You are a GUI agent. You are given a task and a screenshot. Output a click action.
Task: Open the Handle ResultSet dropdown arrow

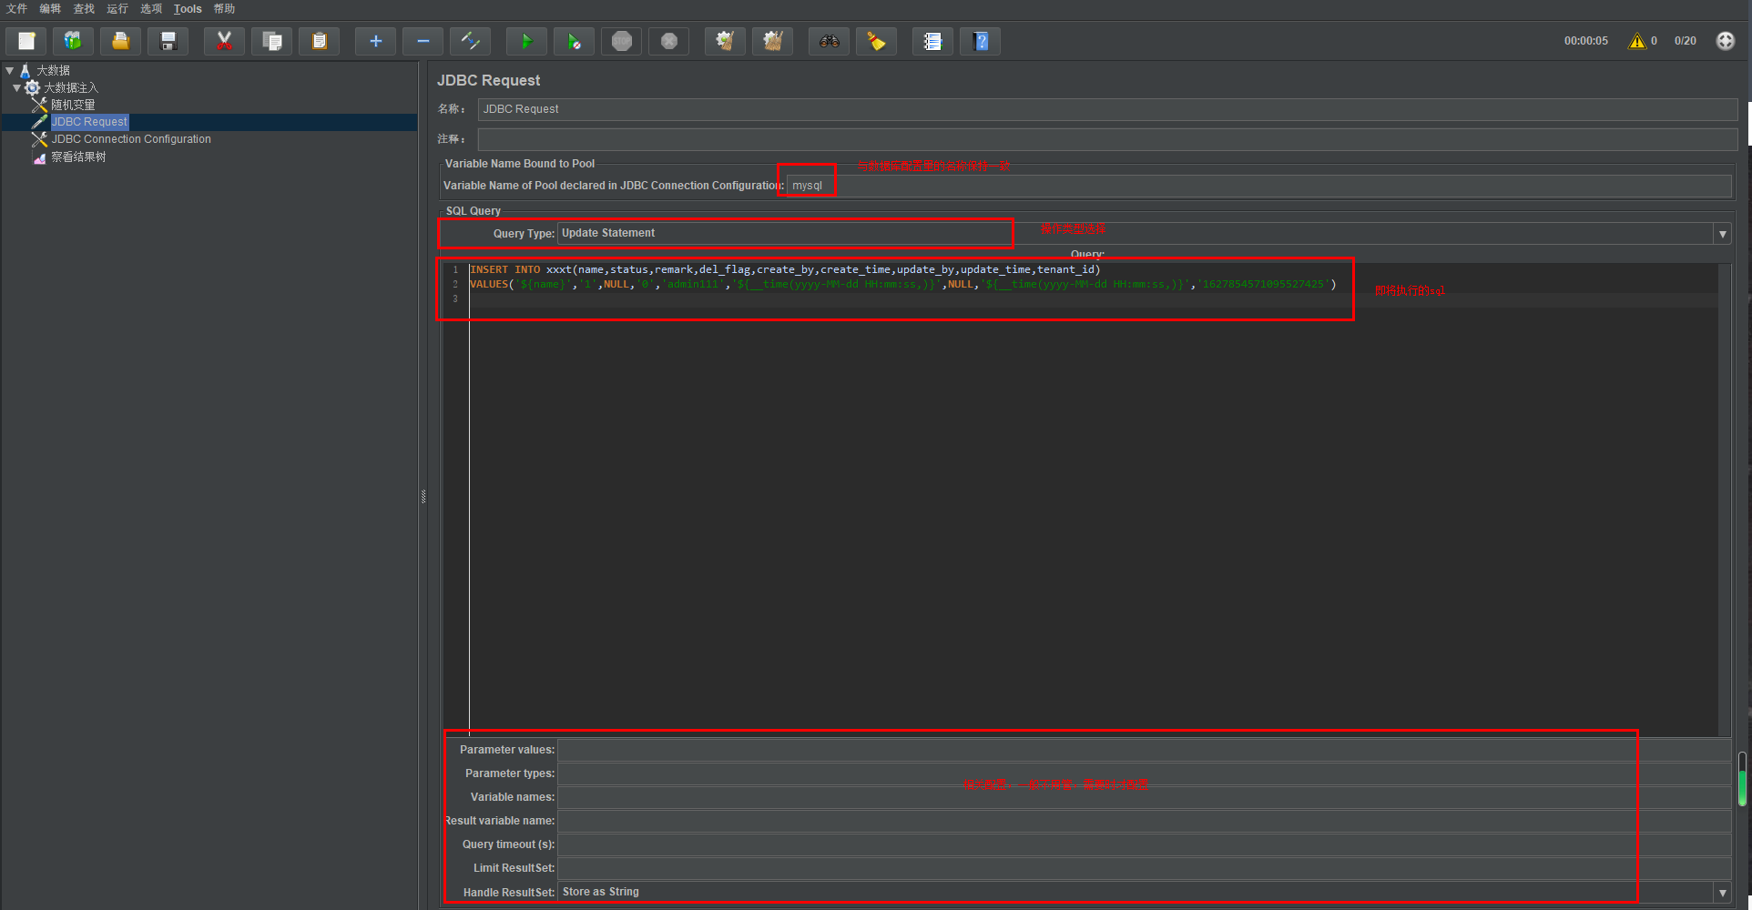click(1722, 893)
